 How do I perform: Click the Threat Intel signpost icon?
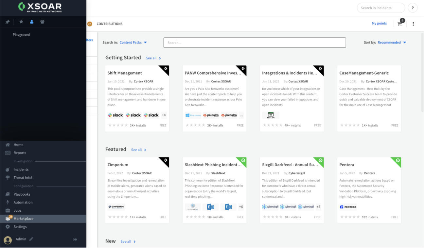tap(8, 178)
